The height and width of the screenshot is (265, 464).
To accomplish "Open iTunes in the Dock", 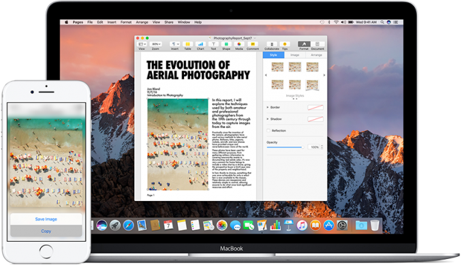I will tap(302, 225).
